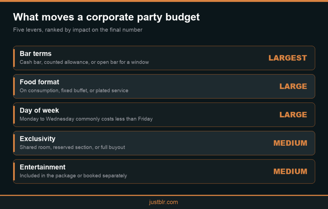Click the Day of week title
The image size is (328, 209).
click(x=39, y=111)
